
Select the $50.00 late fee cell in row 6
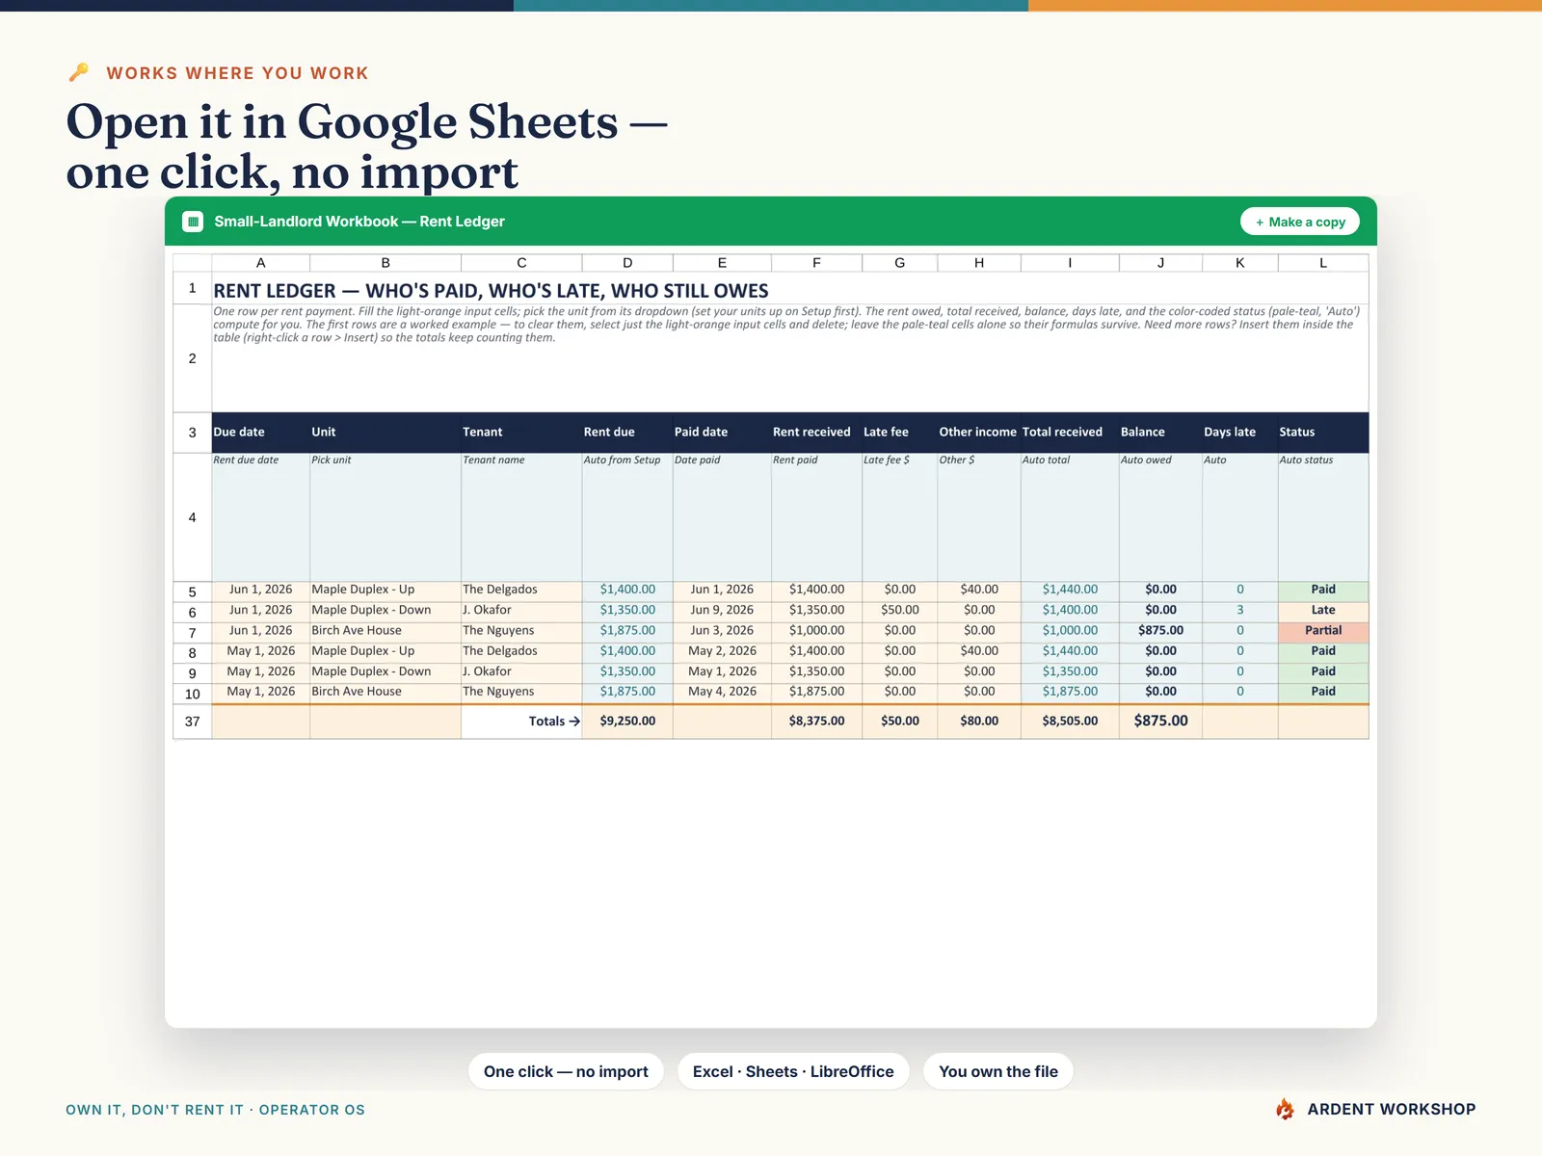[x=900, y=610]
